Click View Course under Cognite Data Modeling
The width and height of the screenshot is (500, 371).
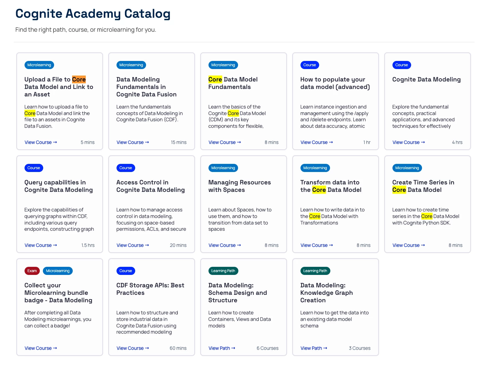click(408, 142)
